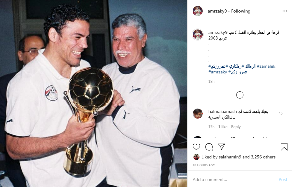Screen dimensions: 292x187
Task: Click the trophy photo image
Action: coord(94,93)
